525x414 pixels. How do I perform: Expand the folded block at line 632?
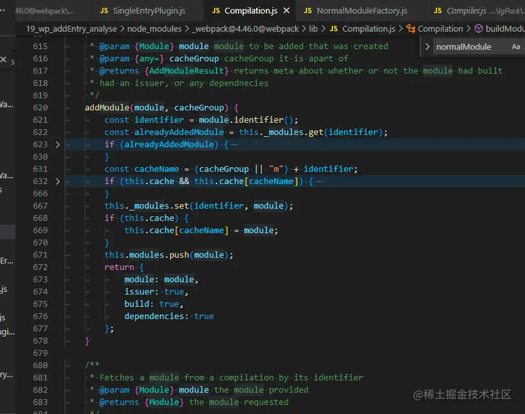point(58,181)
